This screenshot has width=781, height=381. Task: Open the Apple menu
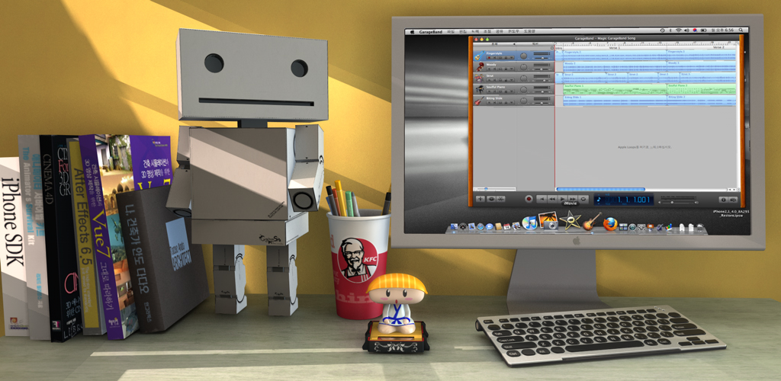(x=412, y=30)
